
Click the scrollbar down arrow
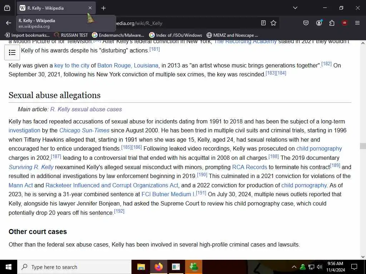pyautogui.click(x=363, y=257)
